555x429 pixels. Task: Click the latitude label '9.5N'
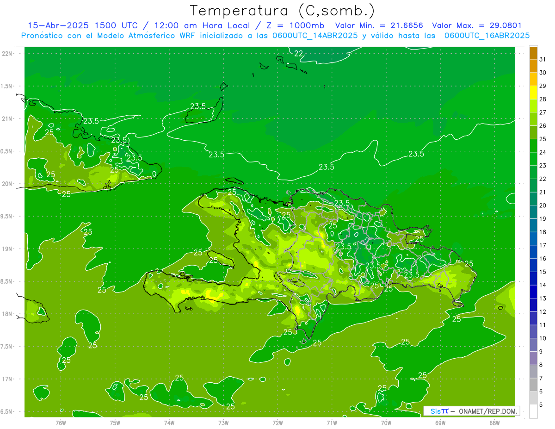point(7,217)
